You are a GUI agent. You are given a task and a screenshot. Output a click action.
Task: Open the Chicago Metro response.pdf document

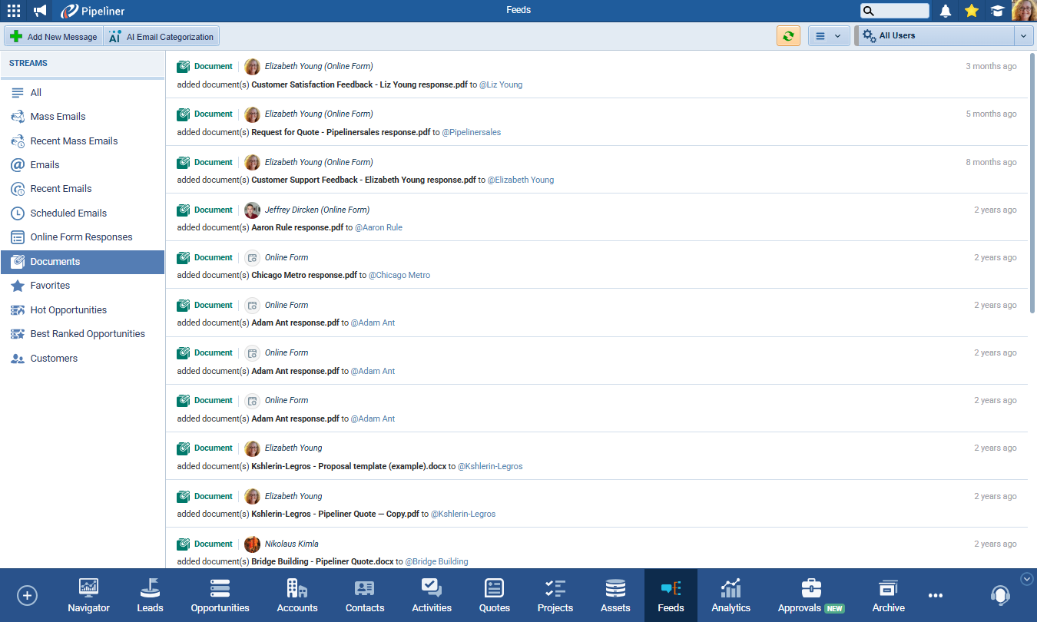coord(304,275)
